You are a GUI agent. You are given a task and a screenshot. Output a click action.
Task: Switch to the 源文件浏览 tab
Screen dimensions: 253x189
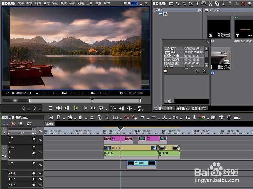(199, 108)
